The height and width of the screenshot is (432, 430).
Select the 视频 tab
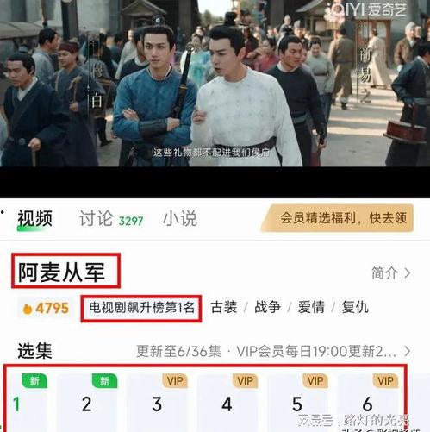[34, 218]
